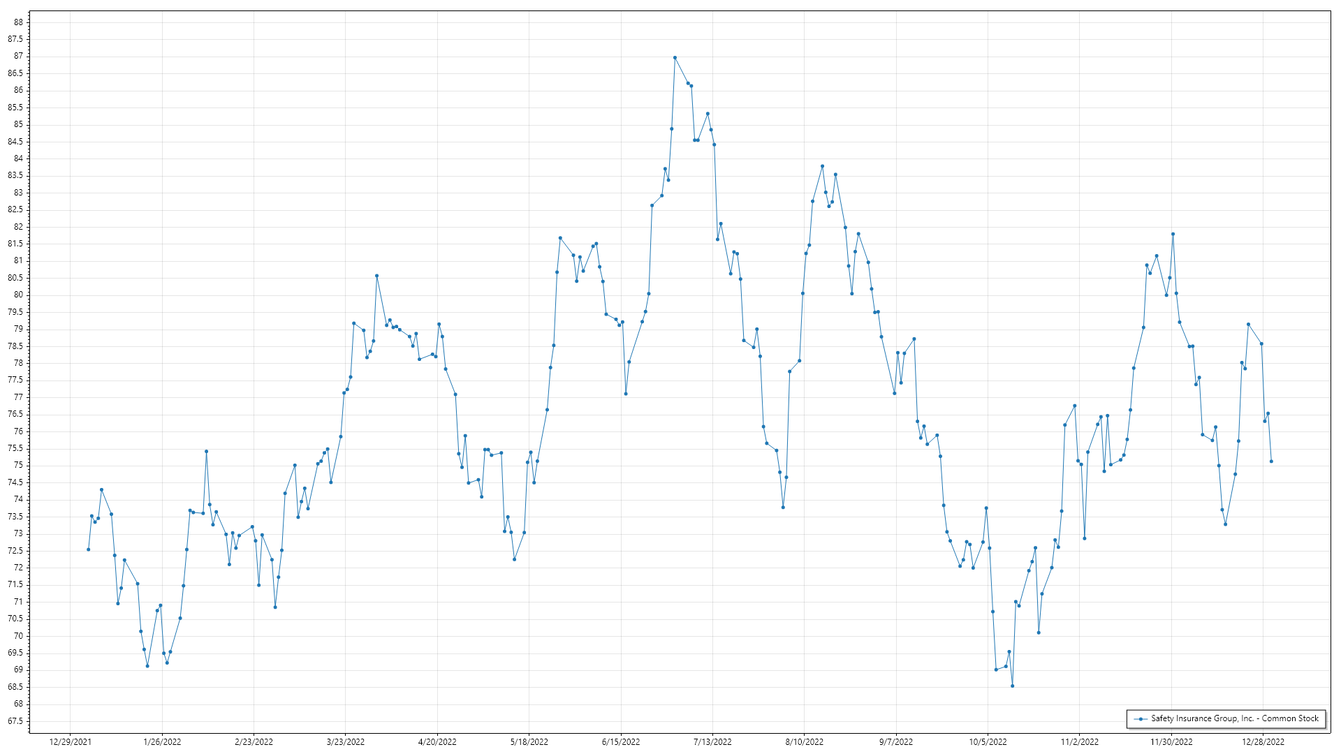Click the 80 y-axis value label
This screenshot has width=1341, height=754.
point(18,295)
